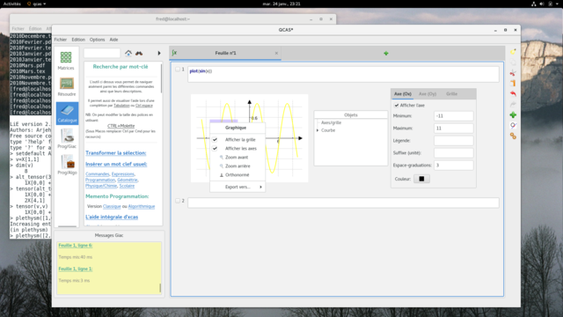Open the Programmation link
This screenshot has height=317, width=563.
(100, 180)
